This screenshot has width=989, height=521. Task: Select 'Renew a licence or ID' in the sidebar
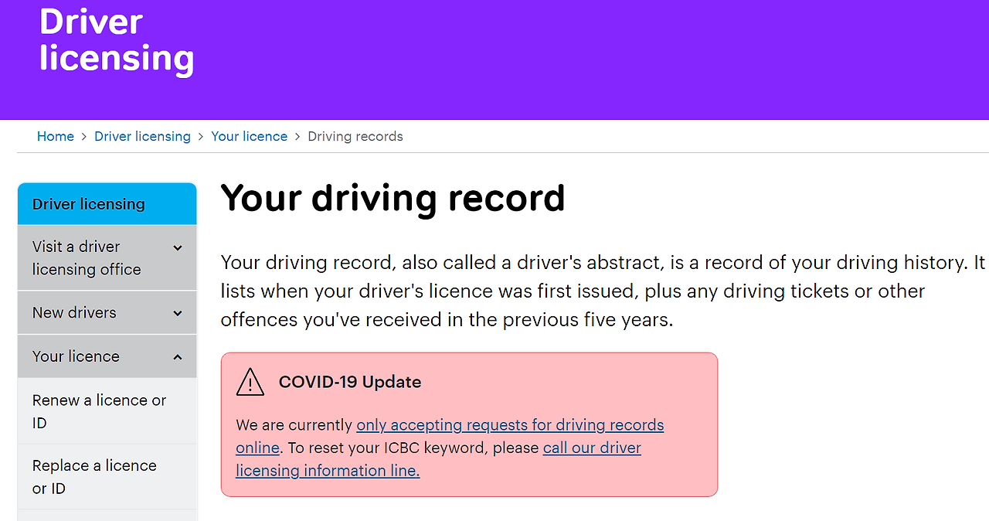[98, 411]
